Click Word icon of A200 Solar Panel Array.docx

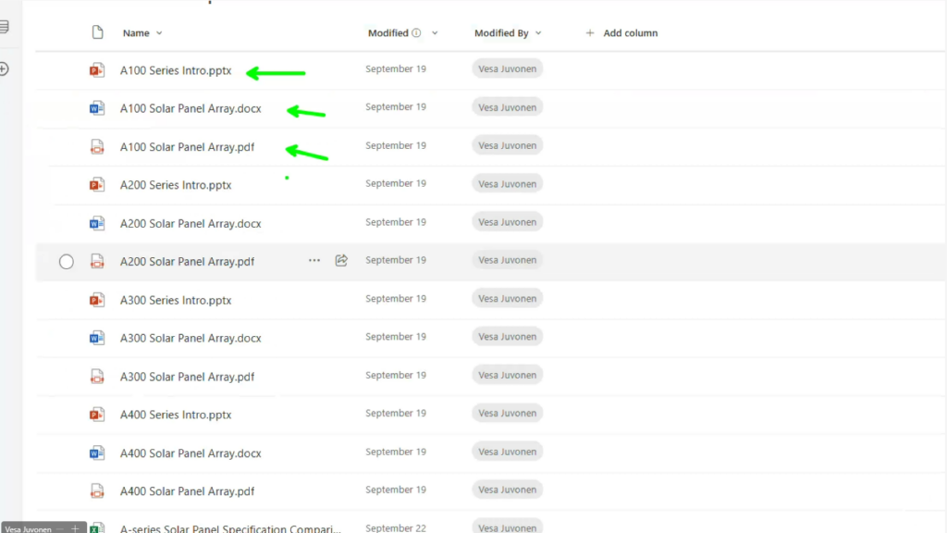[x=96, y=224]
